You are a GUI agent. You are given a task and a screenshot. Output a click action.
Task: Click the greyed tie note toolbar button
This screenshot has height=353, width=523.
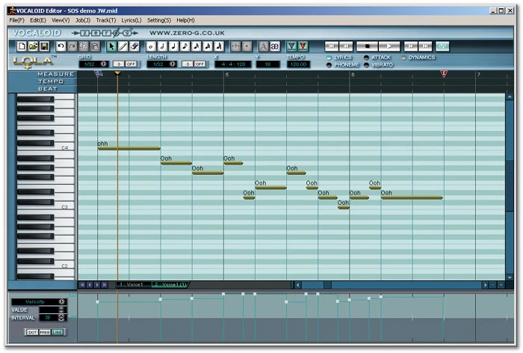pos(235,46)
